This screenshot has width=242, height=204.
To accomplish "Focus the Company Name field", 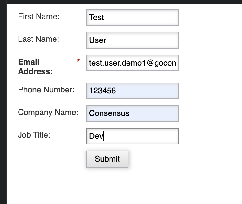I will pyautogui.click(x=132, y=113).
